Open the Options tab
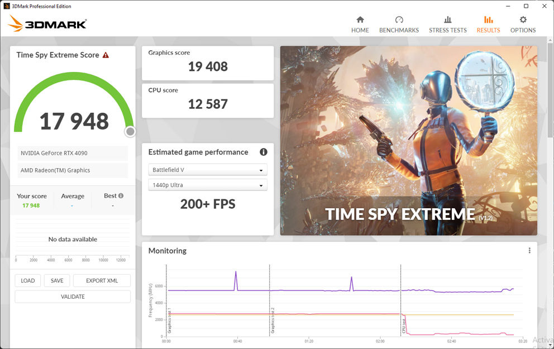Viewport: 554px width, 349px height. [x=523, y=25]
